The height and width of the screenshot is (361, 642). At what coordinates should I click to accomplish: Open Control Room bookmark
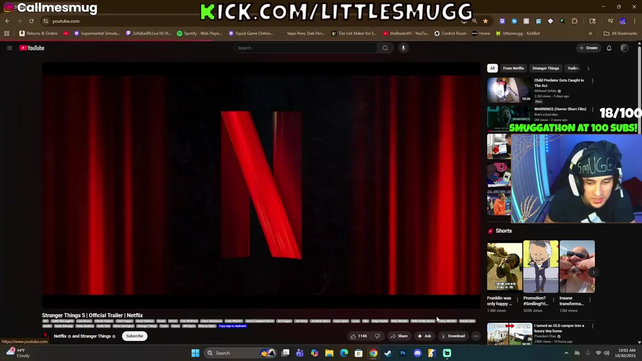pyautogui.click(x=450, y=34)
